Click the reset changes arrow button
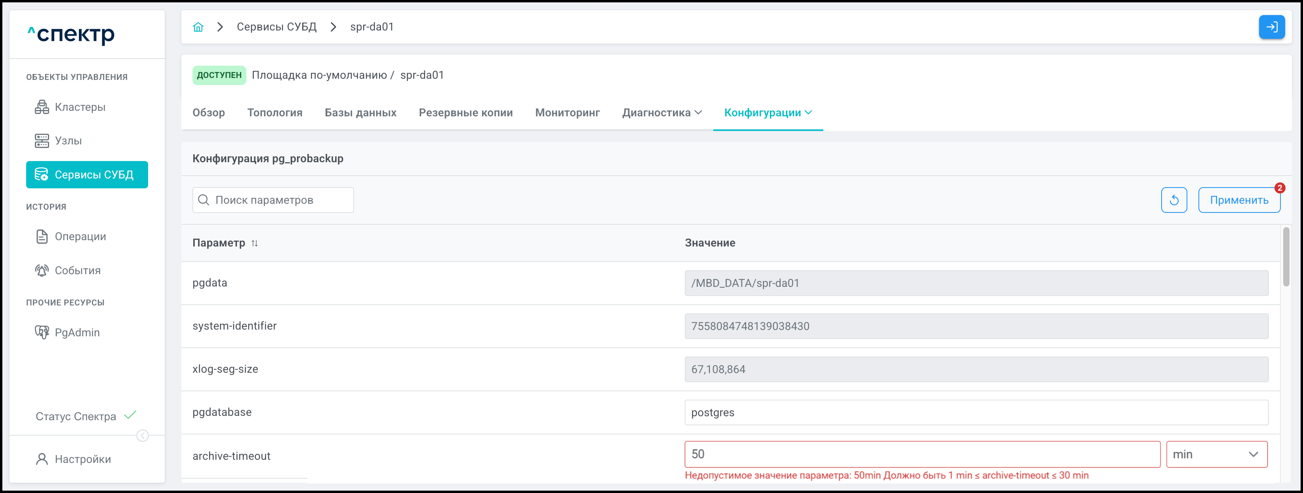This screenshot has width=1303, height=493. point(1173,200)
